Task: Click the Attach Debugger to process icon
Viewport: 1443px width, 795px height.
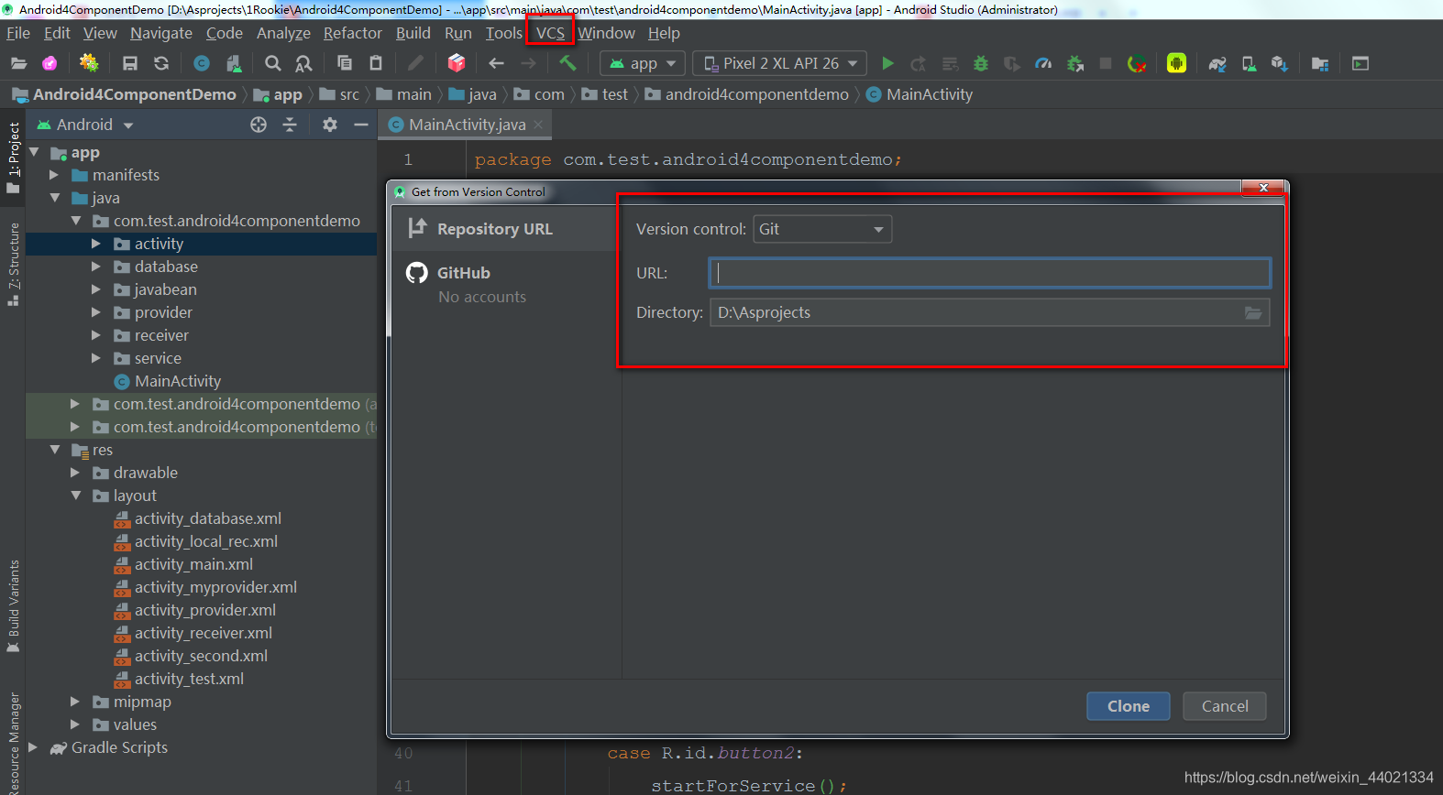Action: [x=1074, y=63]
